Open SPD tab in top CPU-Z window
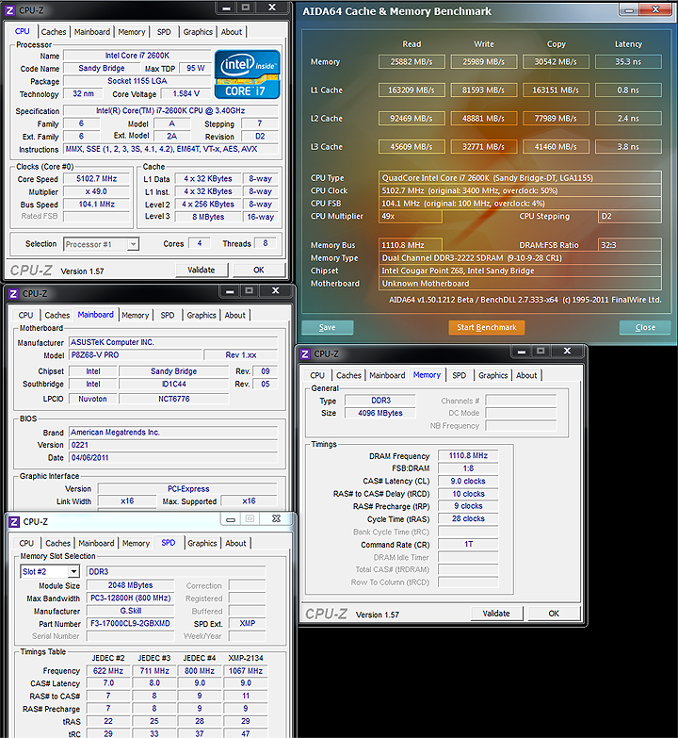The height and width of the screenshot is (738, 678). [x=164, y=32]
